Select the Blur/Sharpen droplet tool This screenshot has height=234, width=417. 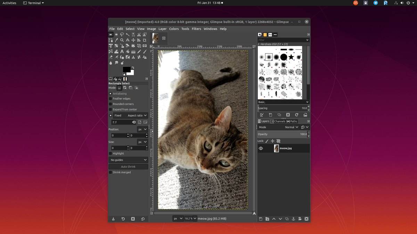point(111,63)
